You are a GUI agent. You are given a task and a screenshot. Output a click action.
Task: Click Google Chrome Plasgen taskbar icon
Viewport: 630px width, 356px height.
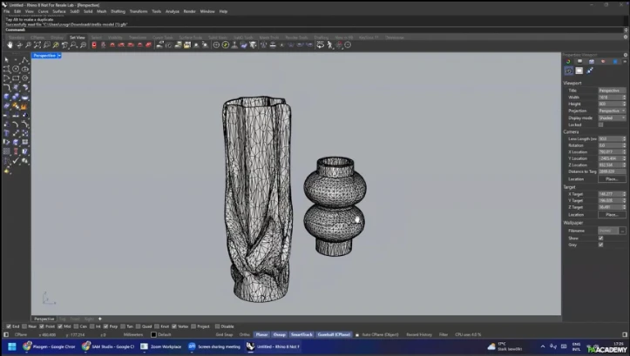[50, 346]
